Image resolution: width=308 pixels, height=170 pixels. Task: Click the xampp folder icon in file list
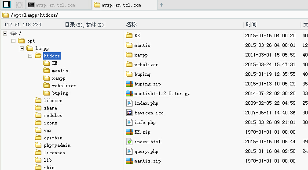pyautogui.click(x=129, y=55)
